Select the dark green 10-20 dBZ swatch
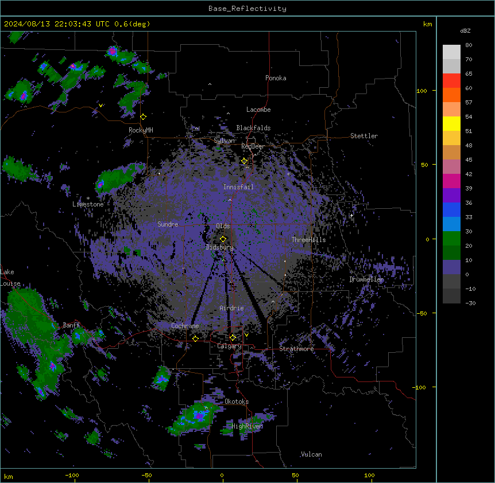This screenshot has height=483, width=495. point(451,252)
